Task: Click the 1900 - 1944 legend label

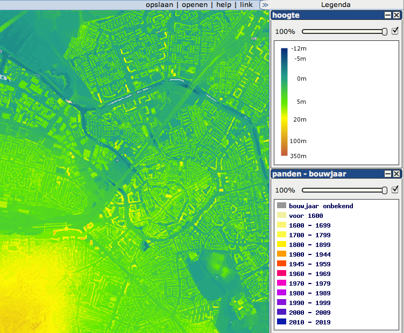Action: [310, 254]
